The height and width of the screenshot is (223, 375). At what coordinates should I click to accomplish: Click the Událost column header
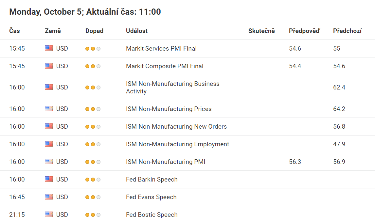137,31
